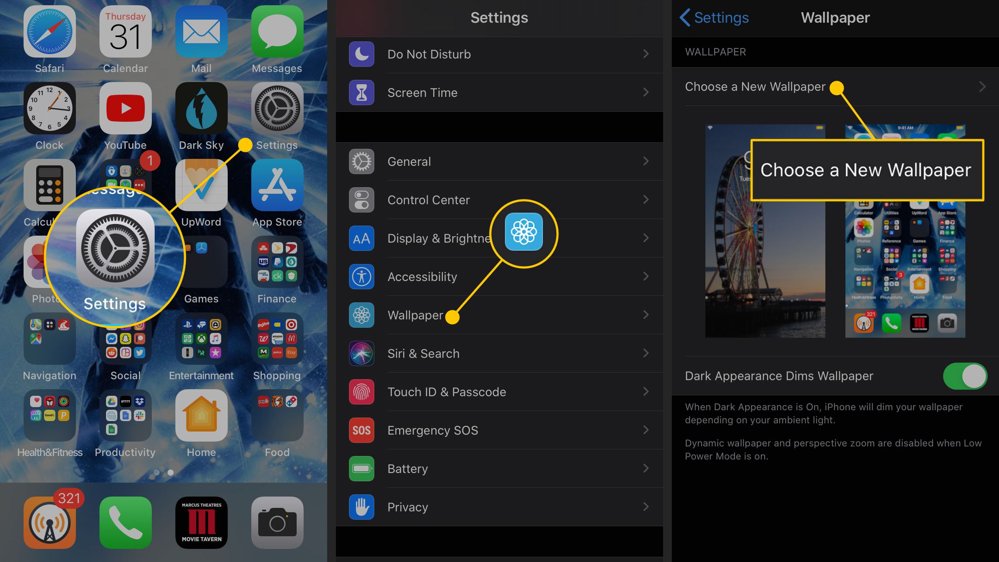Viewport: 999px width, 562px height.
Task: Open Camera app in dock
Action: (x=277, y=521)
